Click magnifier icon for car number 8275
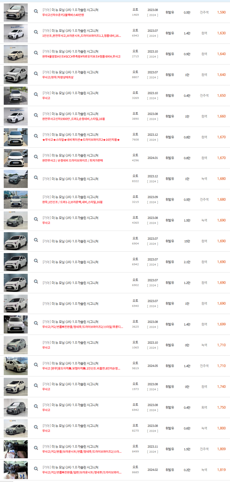This screenshot has height=482, width=230. click(36, 427)
